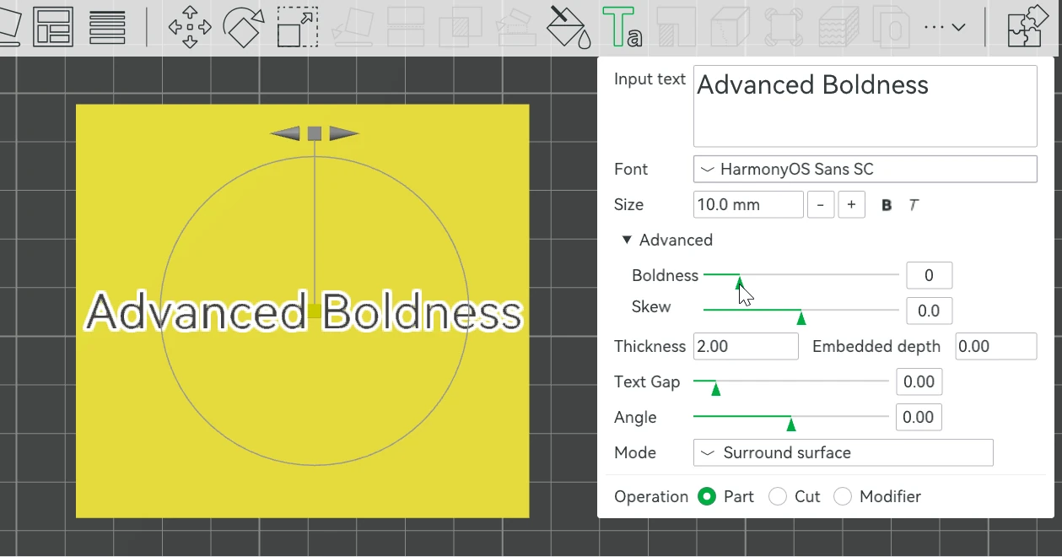
Task: Click the Text Gap value field
Action: pos(919,381)
